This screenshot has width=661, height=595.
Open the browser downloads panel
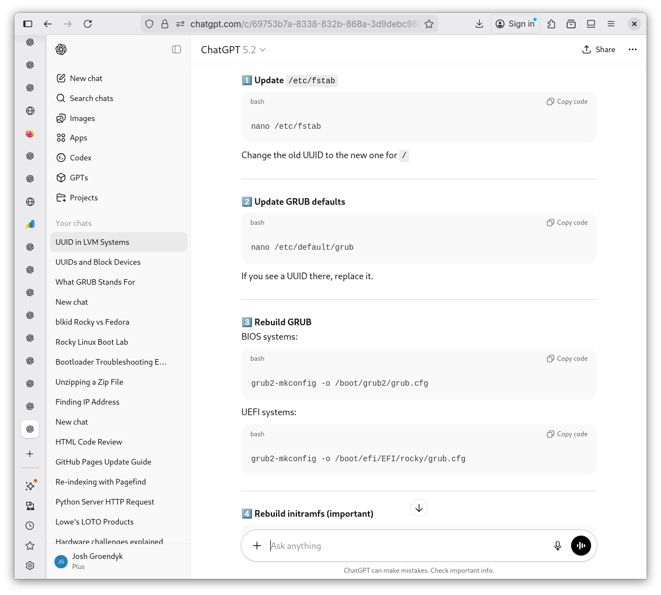click(x=479, y=24)
